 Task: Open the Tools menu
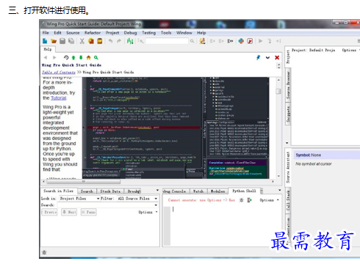coord(166,32)
